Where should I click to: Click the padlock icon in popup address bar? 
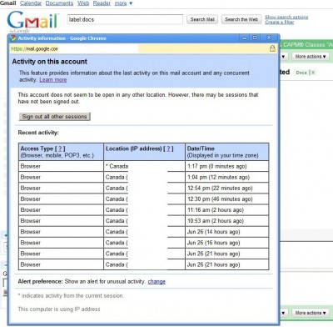(x=272, y=48)
